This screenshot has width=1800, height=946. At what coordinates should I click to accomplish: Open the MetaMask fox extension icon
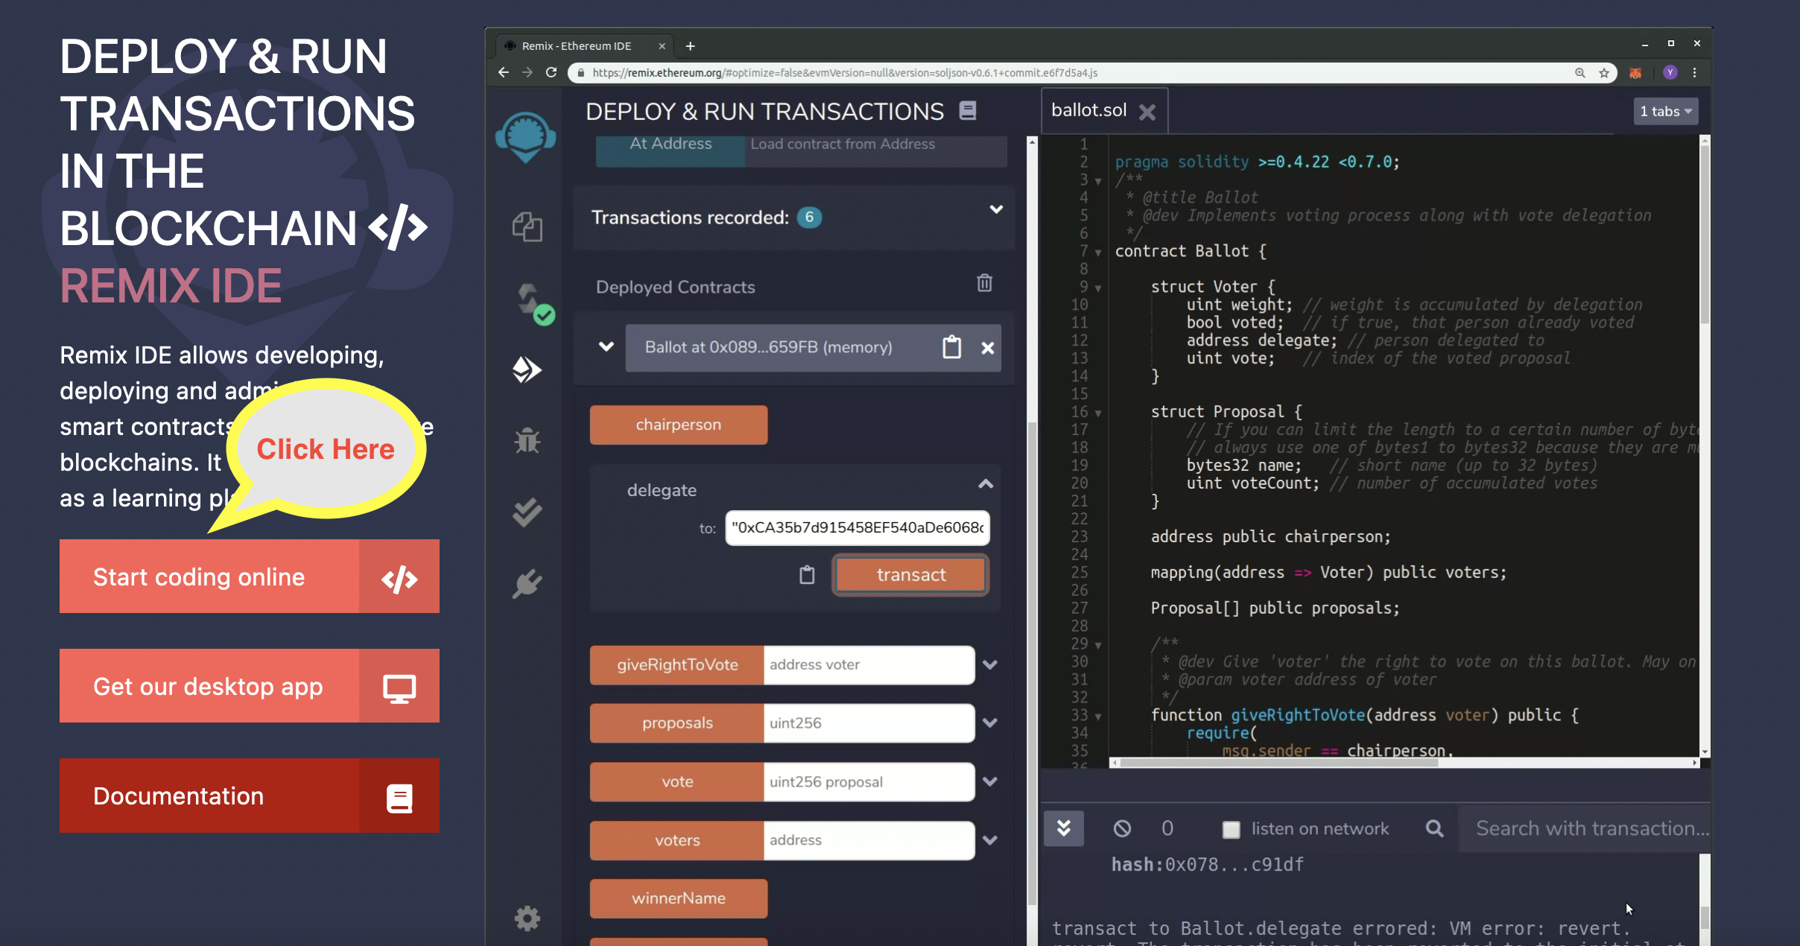(1635, 73)
